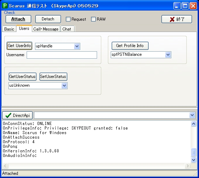Viewport: 199px width, 178px height.
Task: Click the log scrollbar down arrow
Action: (193, 160)
